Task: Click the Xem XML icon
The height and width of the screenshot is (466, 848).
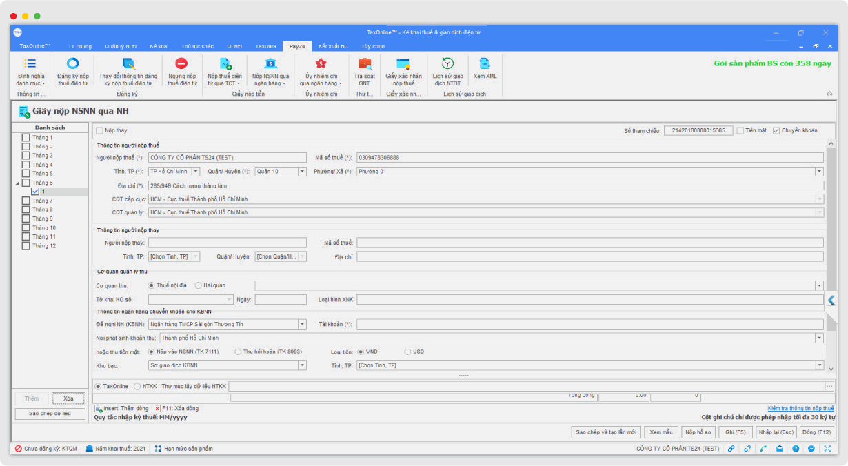Action: pyautogui.click(x=485, y=65)
